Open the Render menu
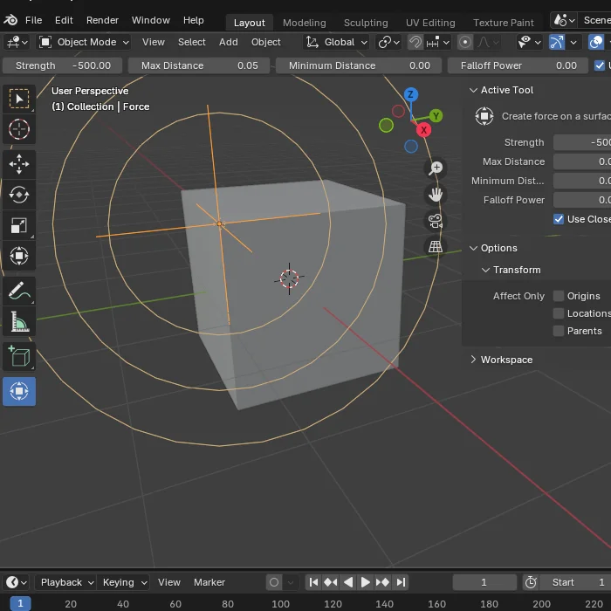The width and height of the screenshot is (611, 611). (102, 20)
